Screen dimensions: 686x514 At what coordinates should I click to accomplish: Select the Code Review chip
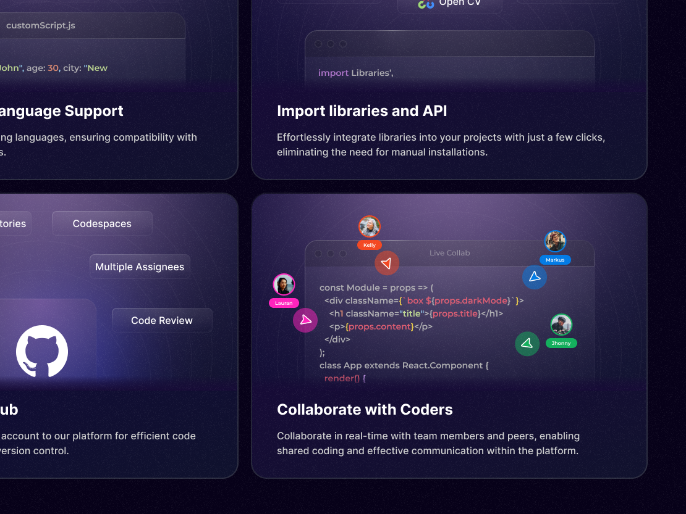(x=161, y=320)
